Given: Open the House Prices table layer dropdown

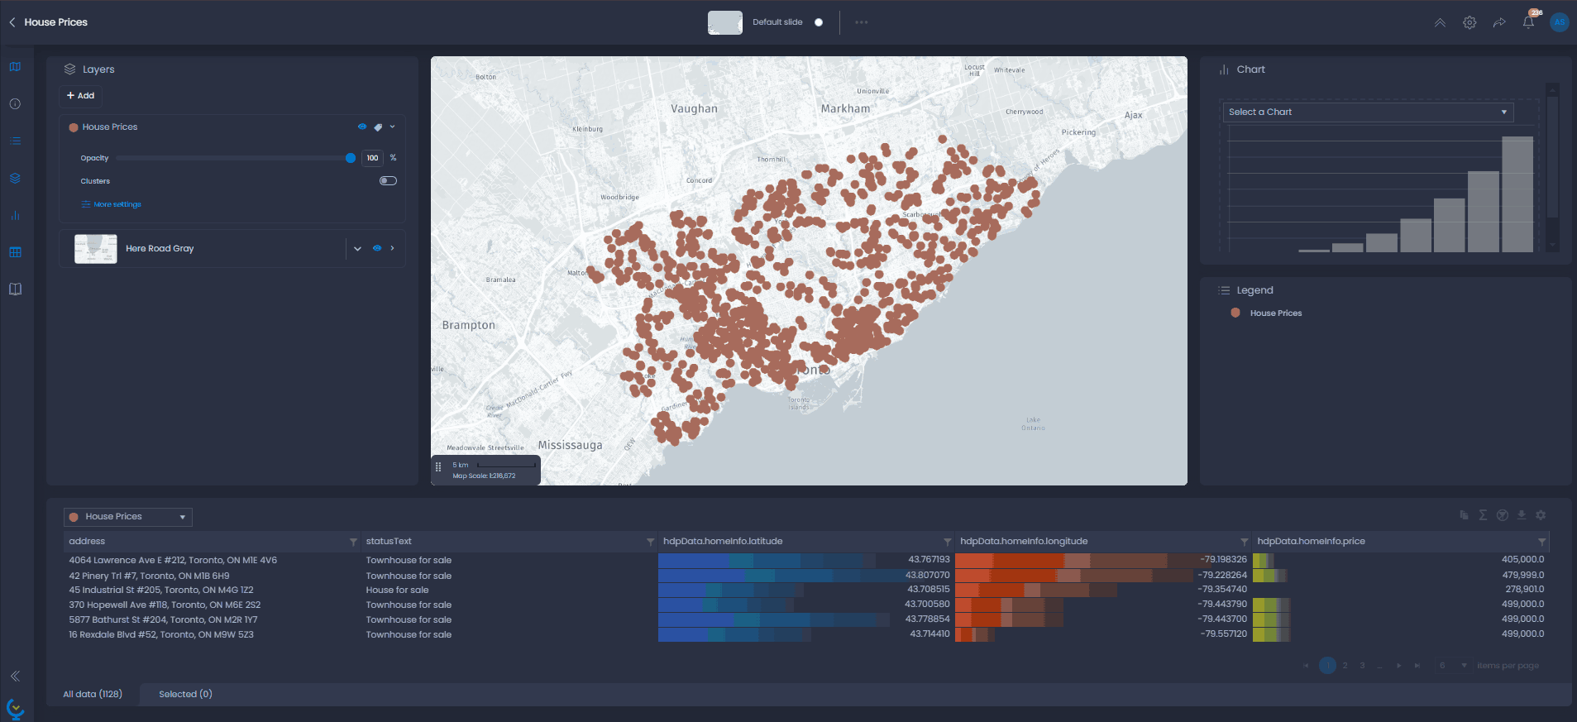Looking at the screenshot, I should point(128,517).
